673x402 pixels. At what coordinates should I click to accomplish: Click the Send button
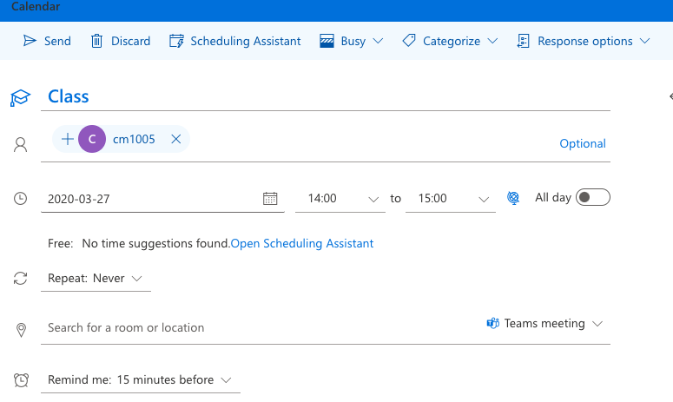[x=47, y=41]
